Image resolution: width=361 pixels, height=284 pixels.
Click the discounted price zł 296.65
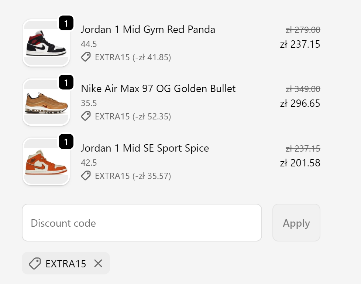300,103
